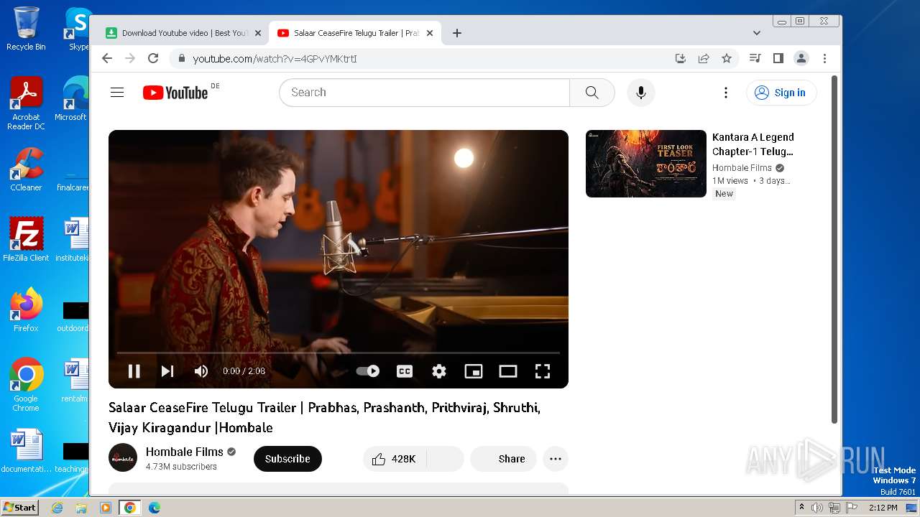
Task: Share this page icon in address bar
Action: click(x=704, y=59)
